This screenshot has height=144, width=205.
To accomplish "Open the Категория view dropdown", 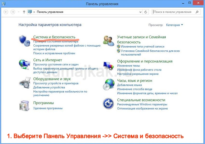I will point(174,25).
